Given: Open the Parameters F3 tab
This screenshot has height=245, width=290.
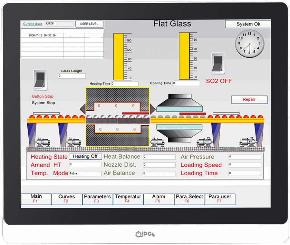Looking at the screenshot, I should [97, 199].
